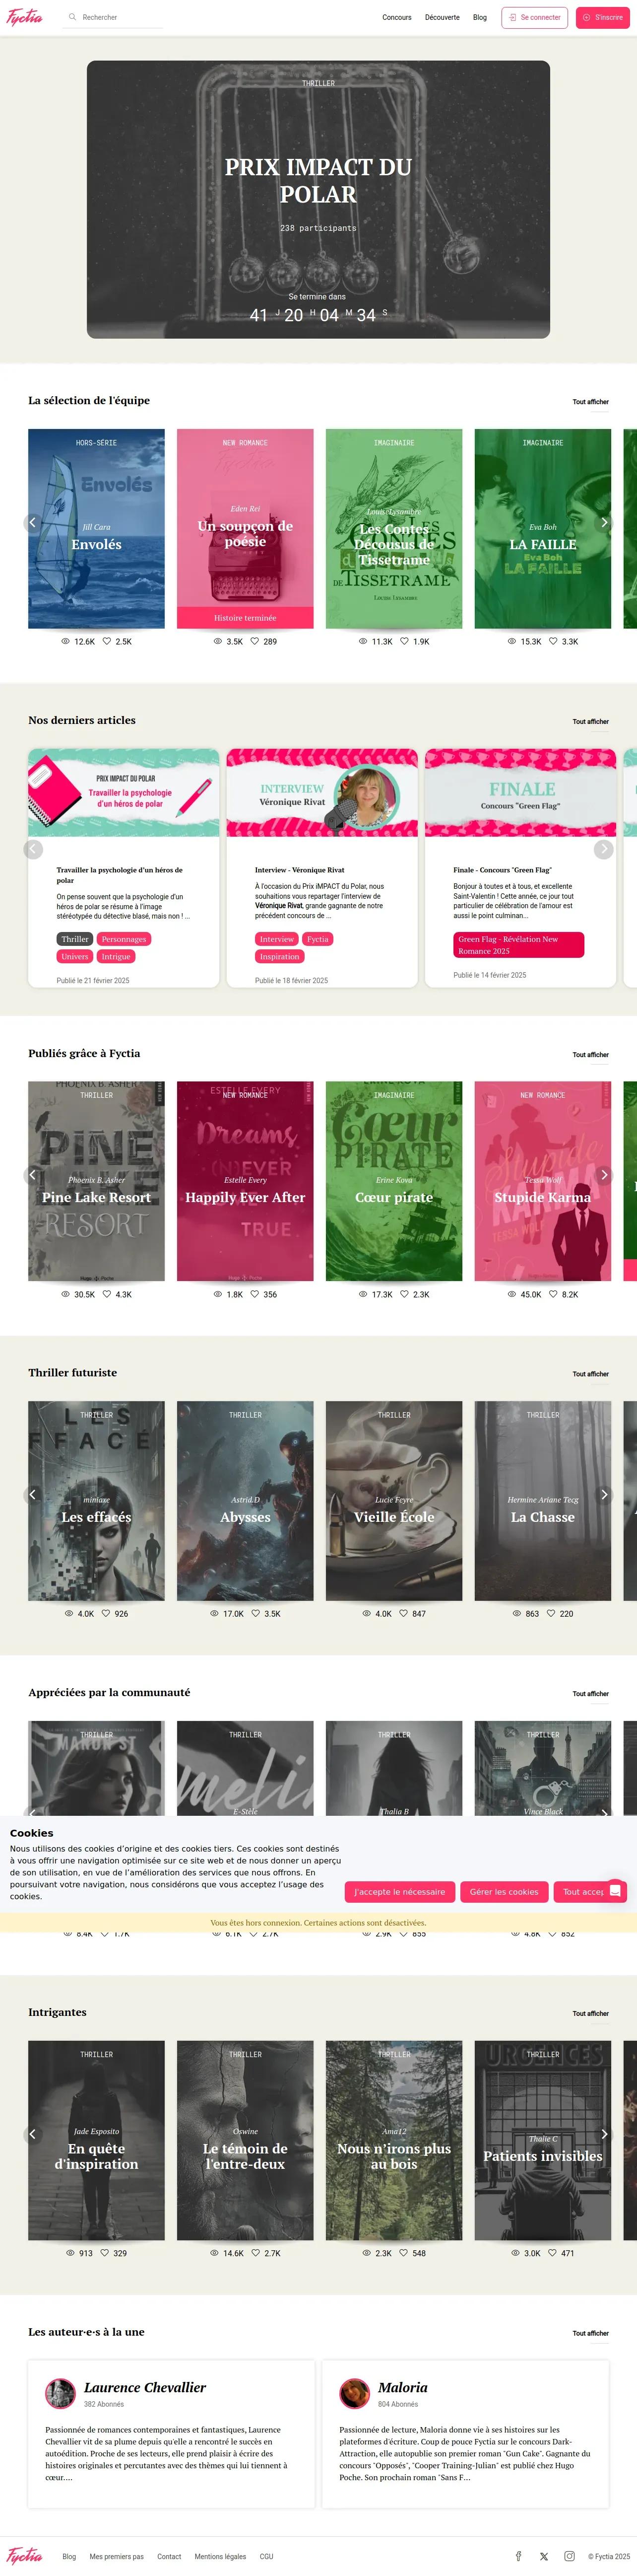Open Le témoin de l'entre-deux cover

click(x=245, y=2140)
